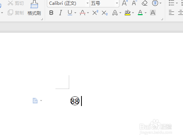Align text left
Image resolution: width=183 pixels, height=139 pixels.
(171, 13)
